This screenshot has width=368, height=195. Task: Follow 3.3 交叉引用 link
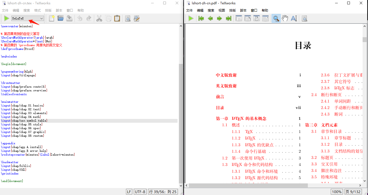click(x=324, y=164)
